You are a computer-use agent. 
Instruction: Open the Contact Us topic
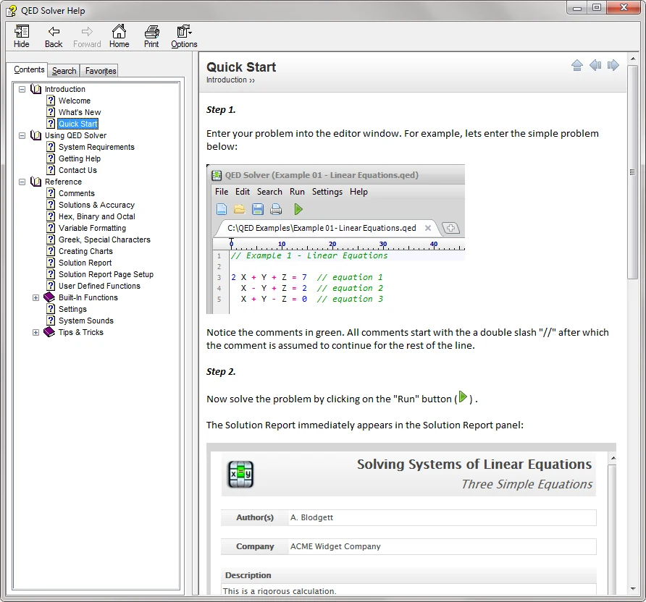coord(77,170)
